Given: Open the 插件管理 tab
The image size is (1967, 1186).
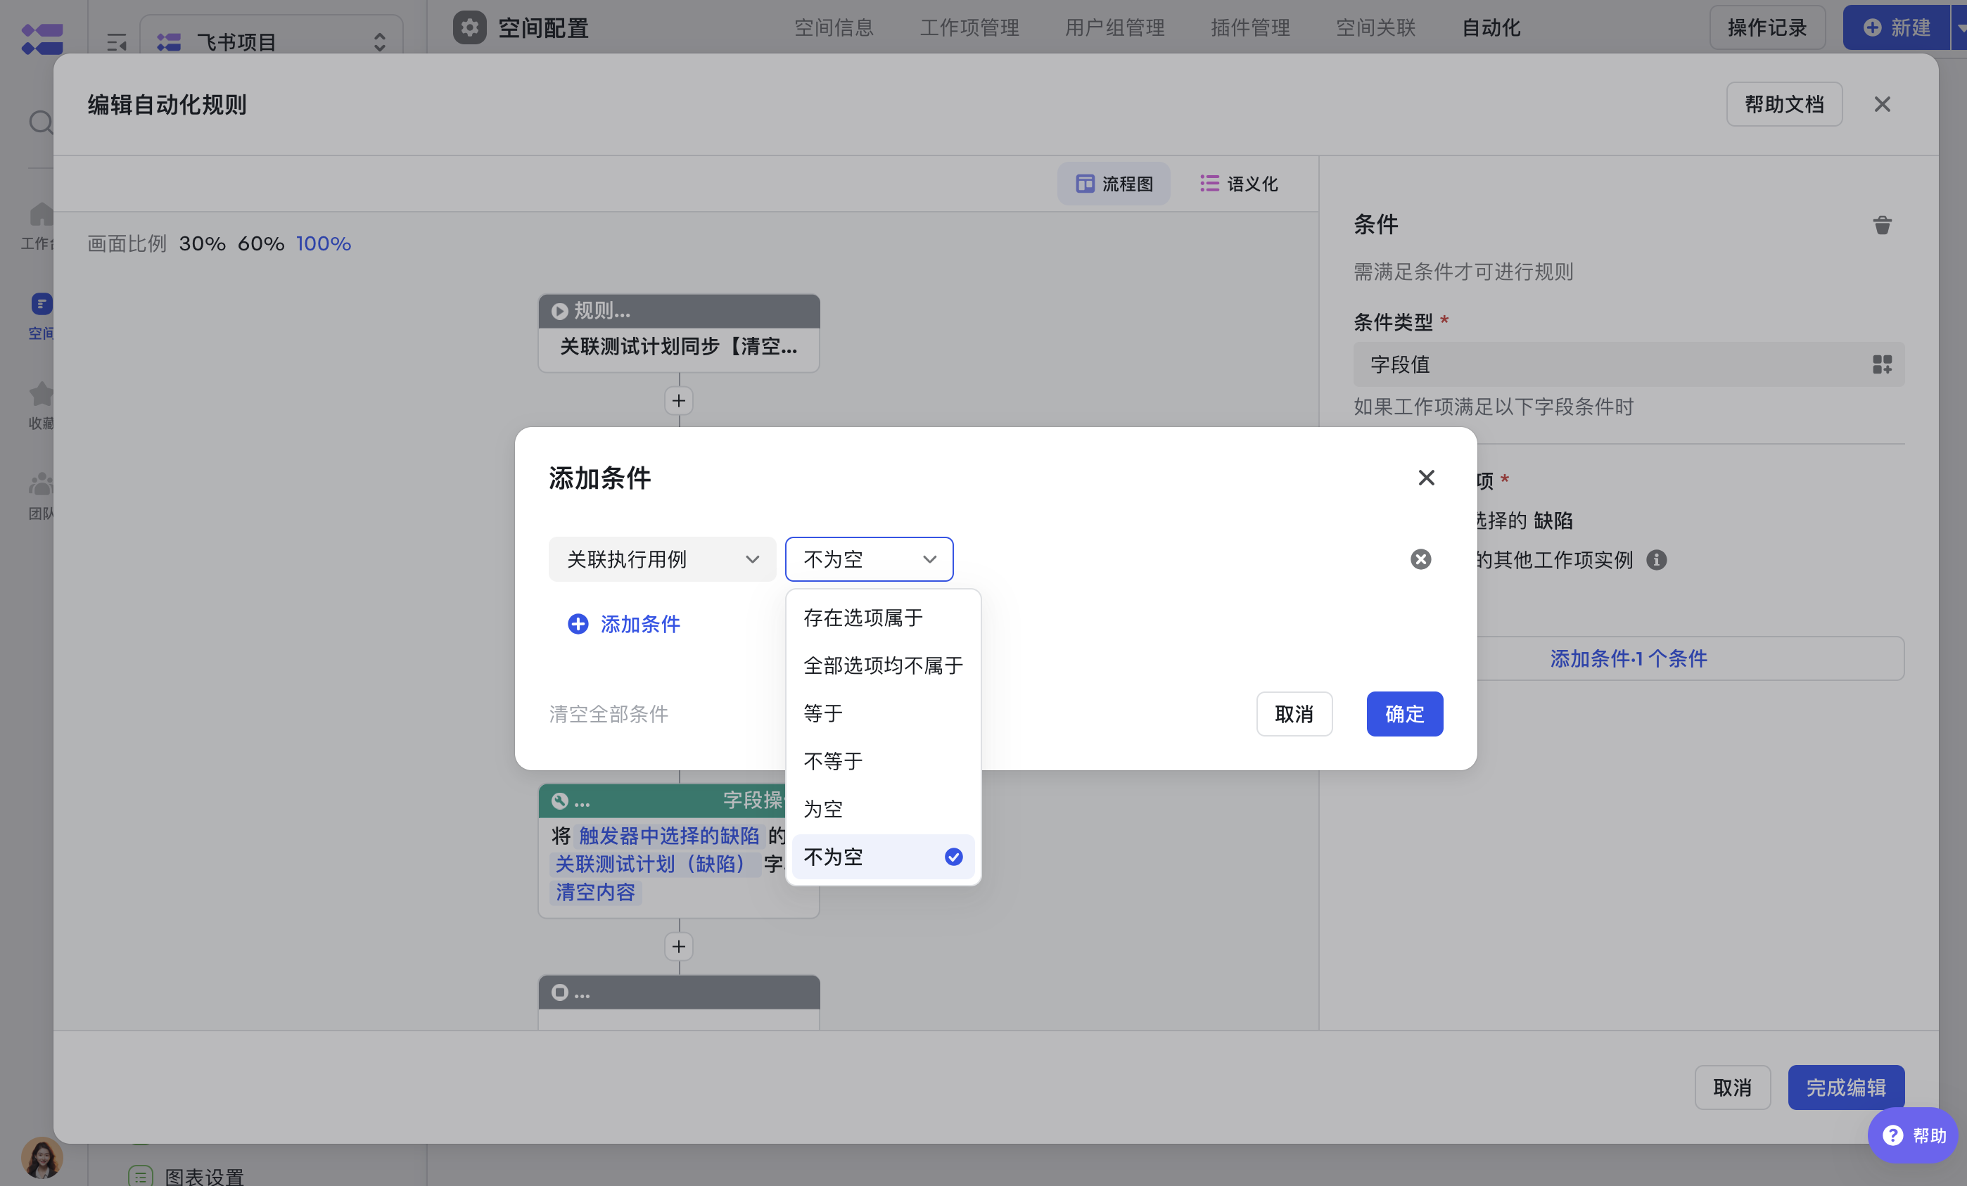Looking at the screenshot, I should (x=1250, y=28).
